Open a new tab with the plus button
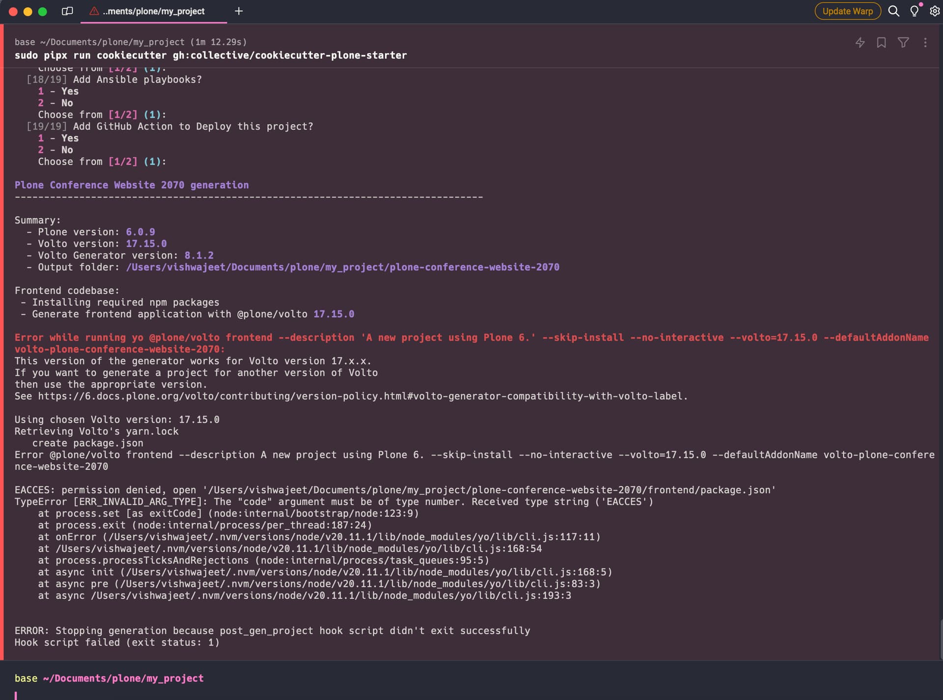 239,11
